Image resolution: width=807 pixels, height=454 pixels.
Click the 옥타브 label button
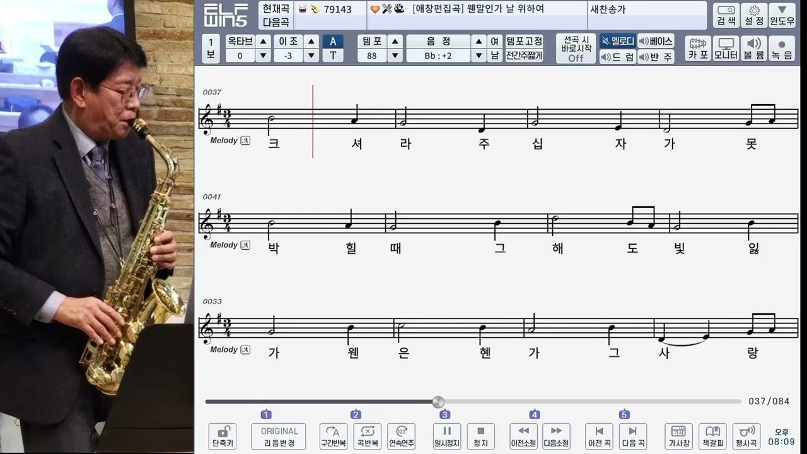pyautogui.click(x=240, y=41)
